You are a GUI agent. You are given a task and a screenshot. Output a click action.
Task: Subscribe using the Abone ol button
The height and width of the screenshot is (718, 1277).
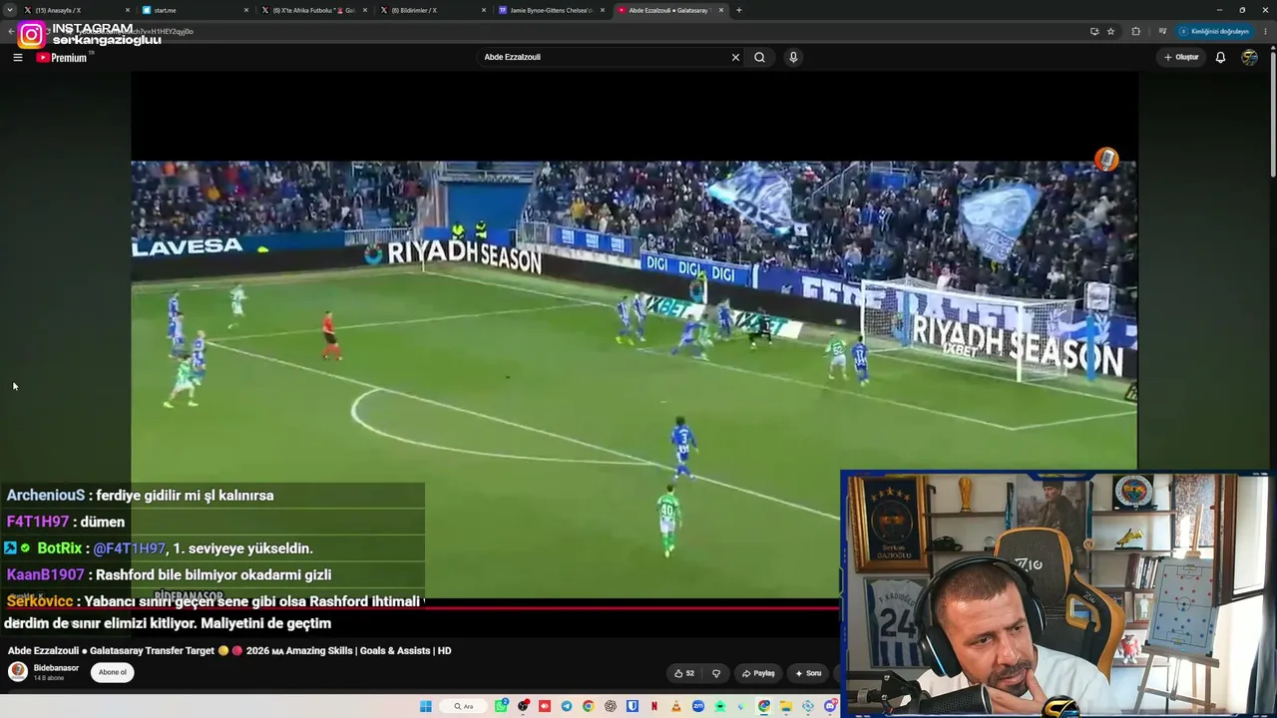pyautogui.click(x=113, y=672)
